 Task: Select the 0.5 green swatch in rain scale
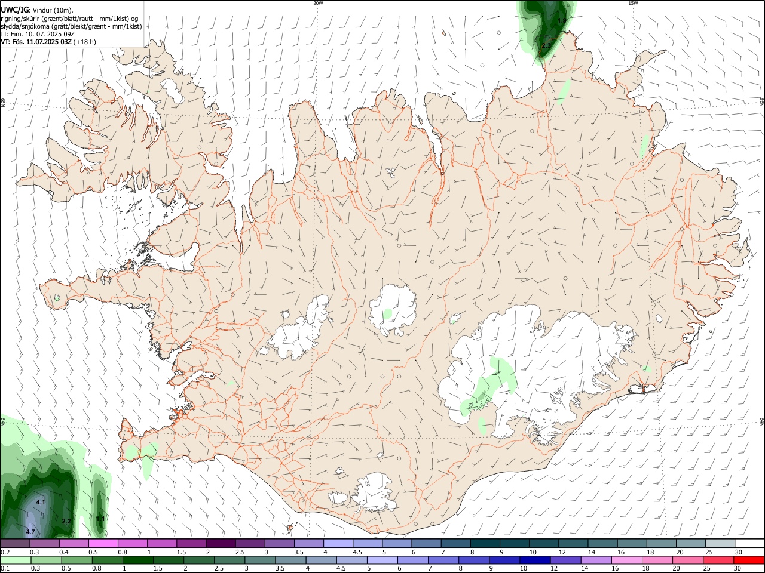point(76,560)
